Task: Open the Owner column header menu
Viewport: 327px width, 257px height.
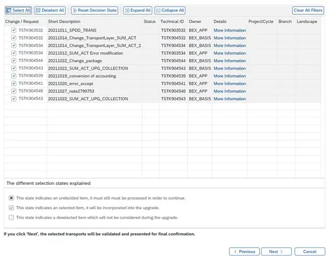Action: coord(195,21)
